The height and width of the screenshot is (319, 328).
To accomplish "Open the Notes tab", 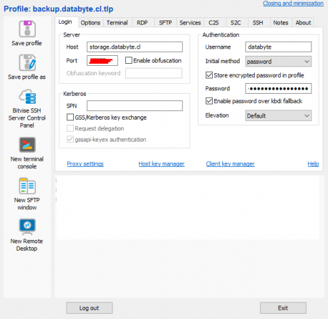I will tap(281, 23).
